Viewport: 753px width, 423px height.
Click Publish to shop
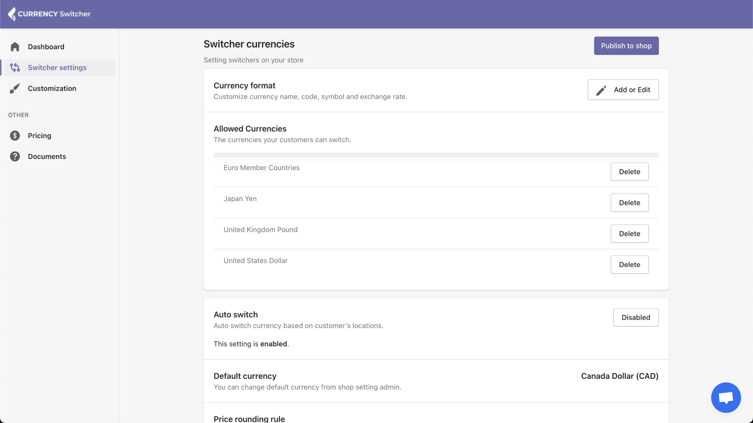(626, 46)
